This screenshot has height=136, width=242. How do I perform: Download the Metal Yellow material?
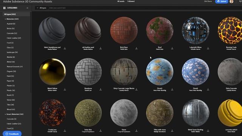(x=65, y=89)
